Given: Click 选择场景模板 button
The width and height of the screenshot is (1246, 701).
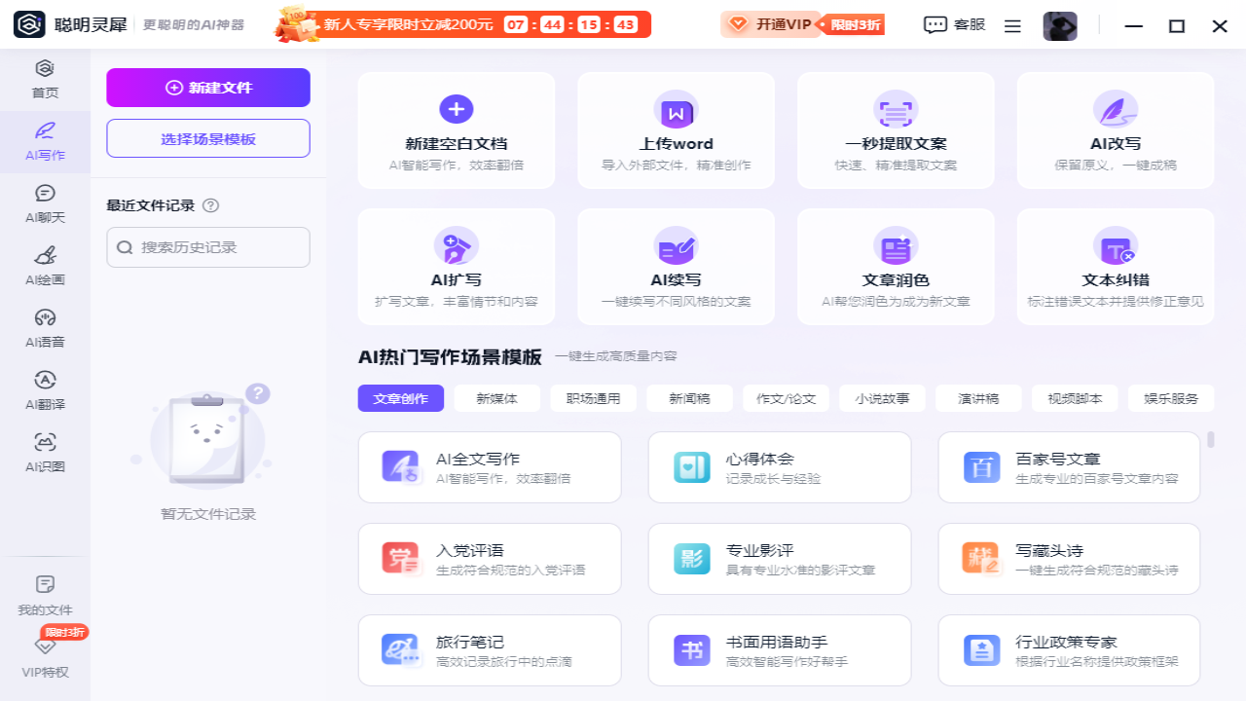Looking at the screenshot, I should tap(207, 138).
